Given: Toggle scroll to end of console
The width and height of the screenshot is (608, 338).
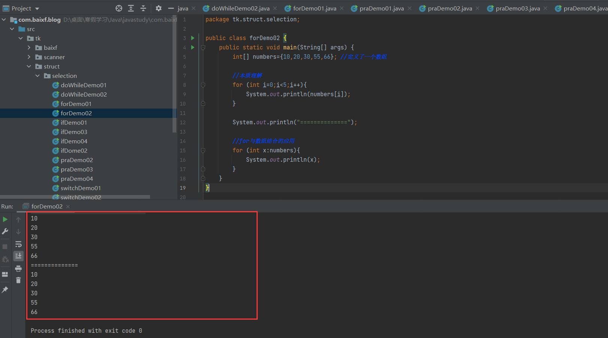Looking at the screenshot, I should click(18, 256).
